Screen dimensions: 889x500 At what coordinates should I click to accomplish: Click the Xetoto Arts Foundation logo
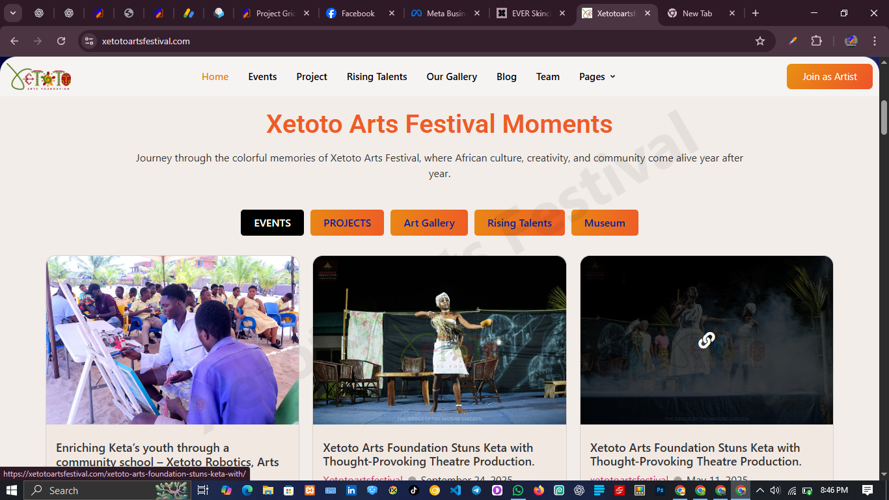40,78
